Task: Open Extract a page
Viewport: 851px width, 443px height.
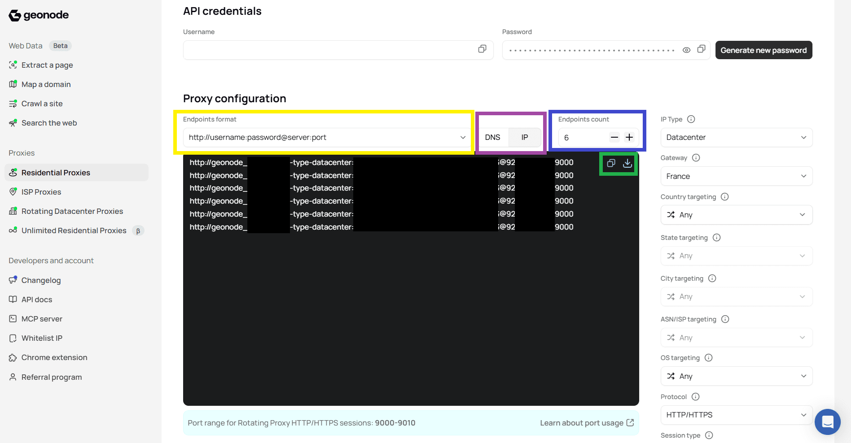Action: tap(47, 65)
